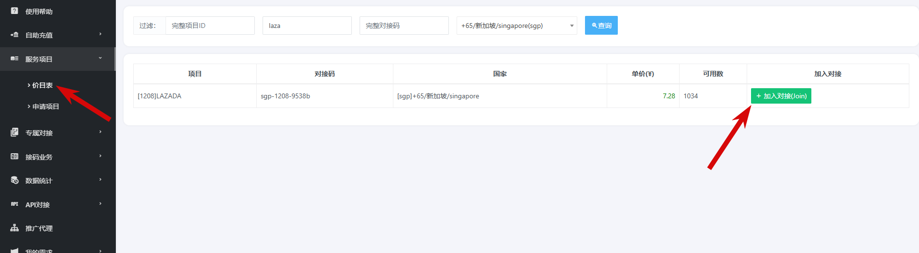Click the 1034 available count cell
The width and height of the screenshot is (919, 253).
point(713,96)
